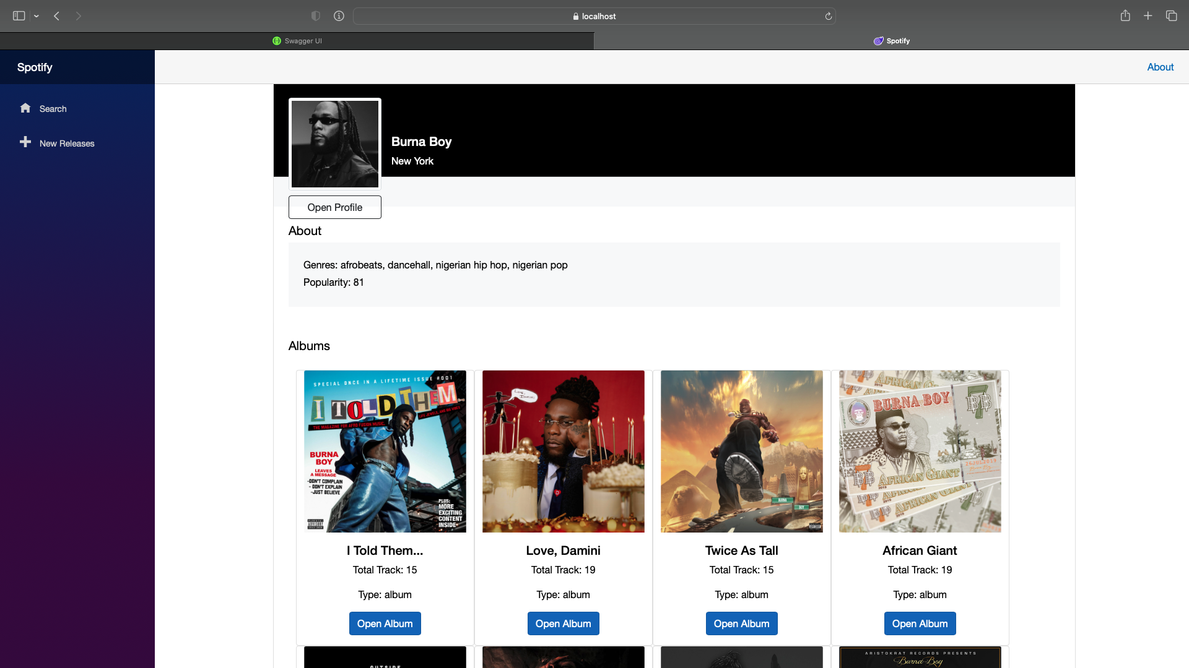The height and width of the screenshot is (668, 1189).
Task: Reload the page using the refresh icon
Action: point(828,16)
